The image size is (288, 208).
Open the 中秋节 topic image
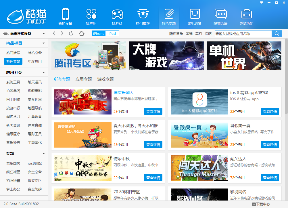click(83, 168)
